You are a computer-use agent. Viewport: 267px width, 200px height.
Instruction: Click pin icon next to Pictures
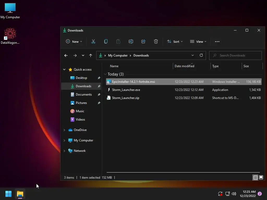tap(99, 103)
